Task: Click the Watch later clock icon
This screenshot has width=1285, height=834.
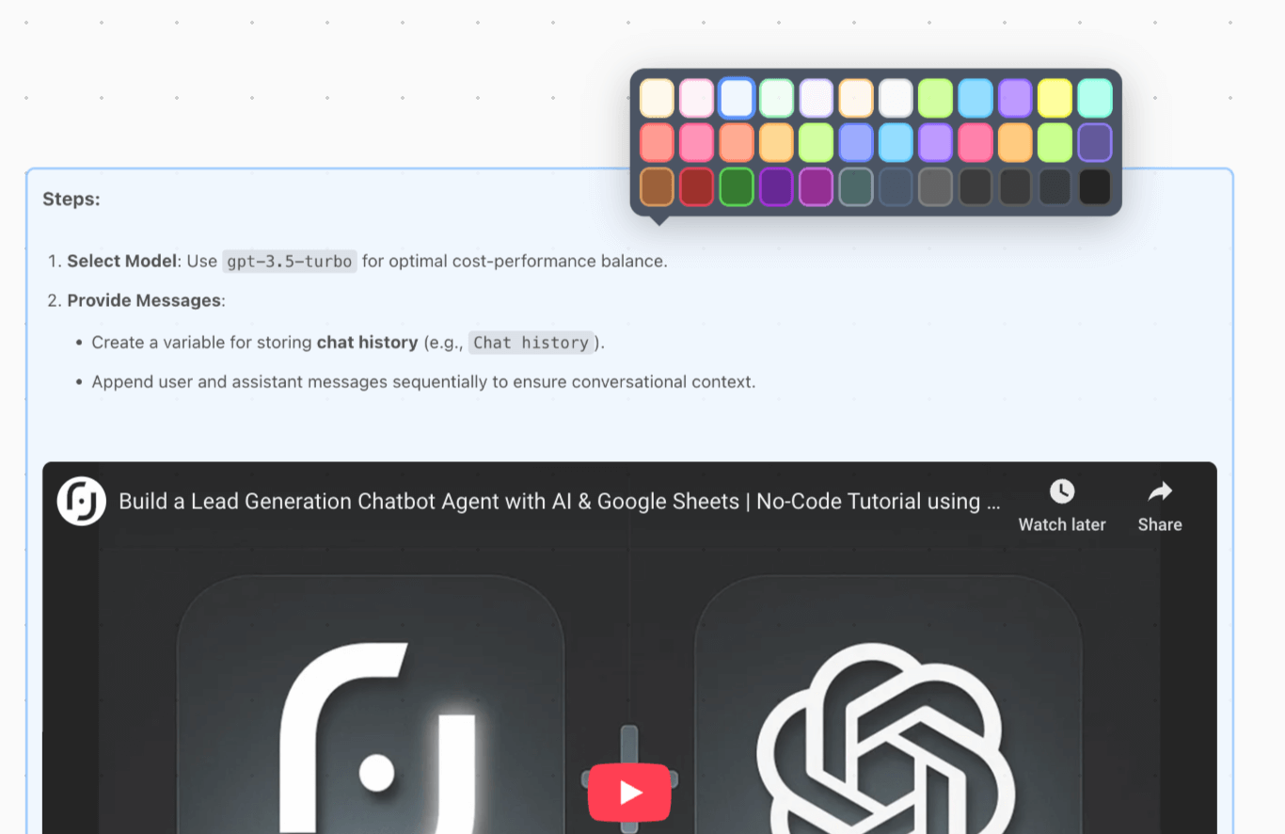Action: pyautogui.click(x=1062, y=491)
